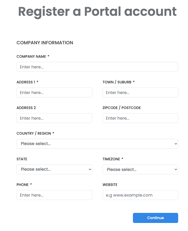The width and height of the screenshot is (188, 231).
Task: Click the Website field label
Action: (110, 185)
